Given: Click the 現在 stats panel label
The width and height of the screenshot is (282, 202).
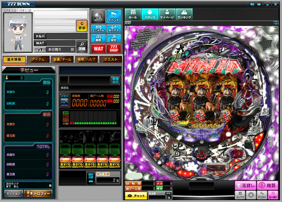Looking at the screenshot, I should click(46, 83).
